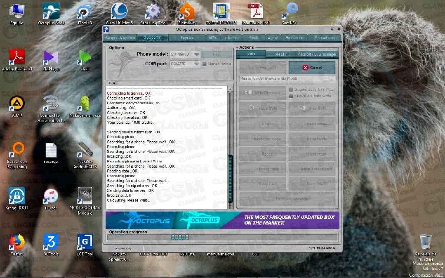Open the Android / EFS manager tab
The width and height of the screenshot is (445, 278).
coord(317,54)
